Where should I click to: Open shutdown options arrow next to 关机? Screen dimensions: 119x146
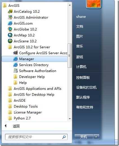point(96,137)
